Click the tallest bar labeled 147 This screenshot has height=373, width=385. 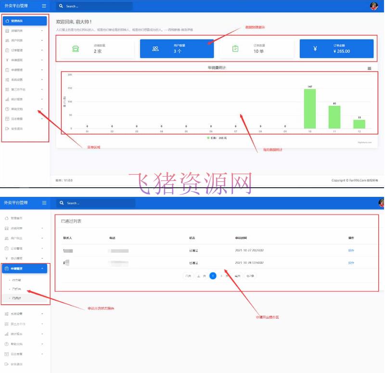point(309,108)
